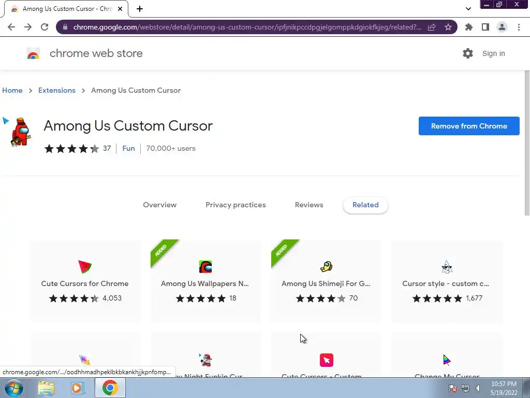Bookmark this page with star icon
Screen dimensions: 530x398
coord(448,27)
